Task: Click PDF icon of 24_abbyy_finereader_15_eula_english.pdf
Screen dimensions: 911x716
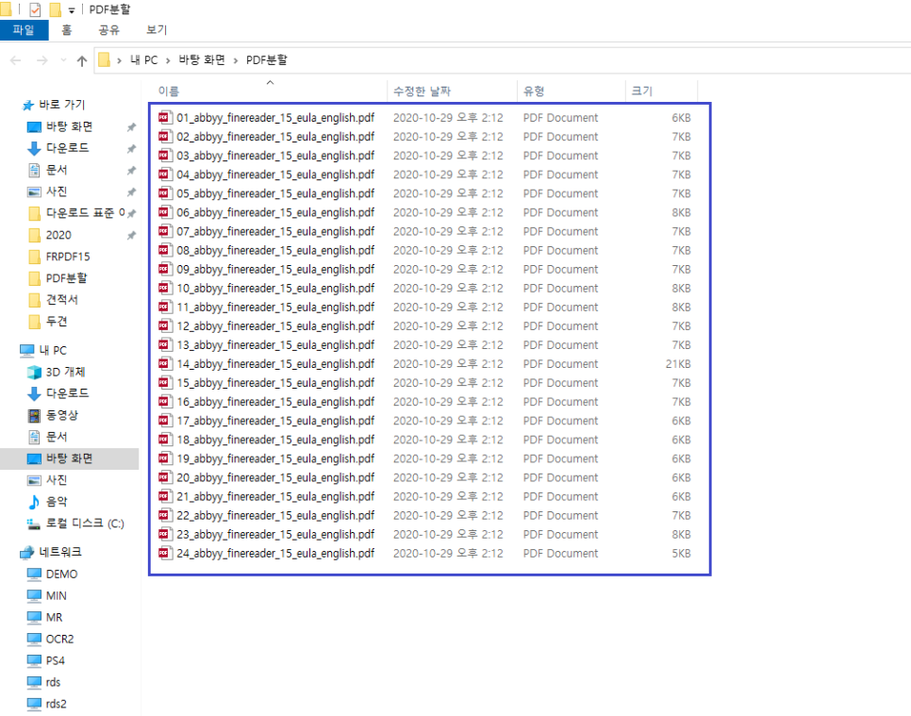Action: coord(165,553)
